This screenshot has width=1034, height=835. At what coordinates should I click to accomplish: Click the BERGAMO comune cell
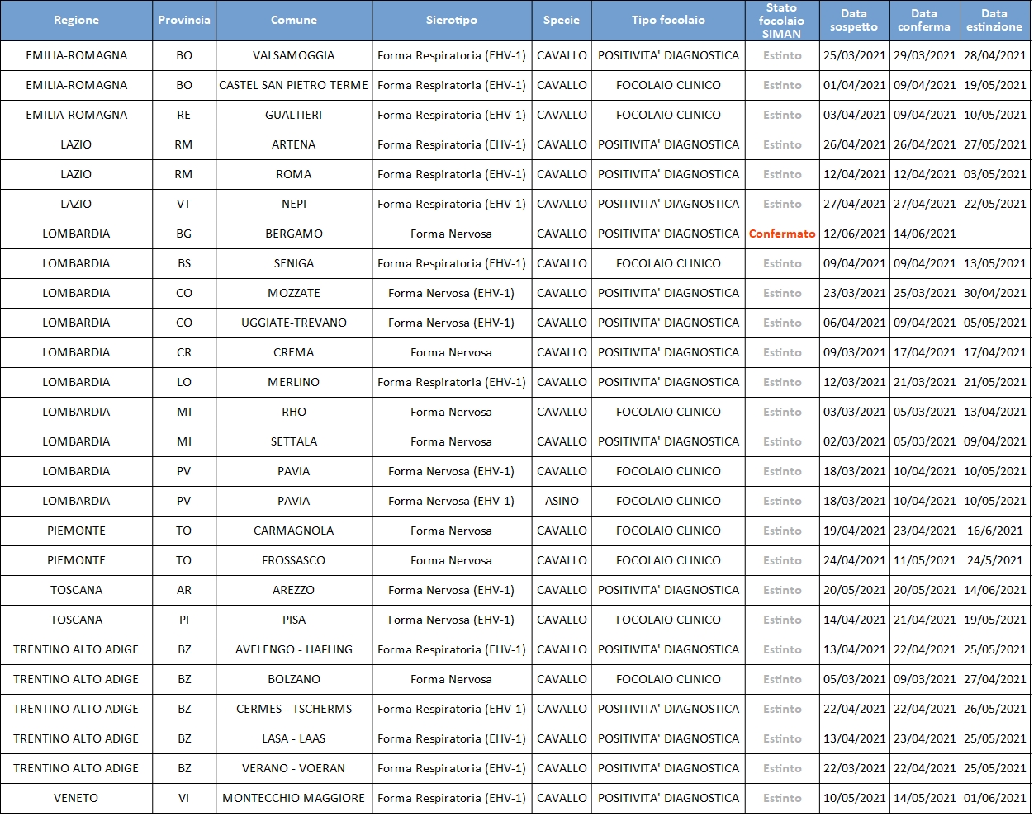coord(293,234)
